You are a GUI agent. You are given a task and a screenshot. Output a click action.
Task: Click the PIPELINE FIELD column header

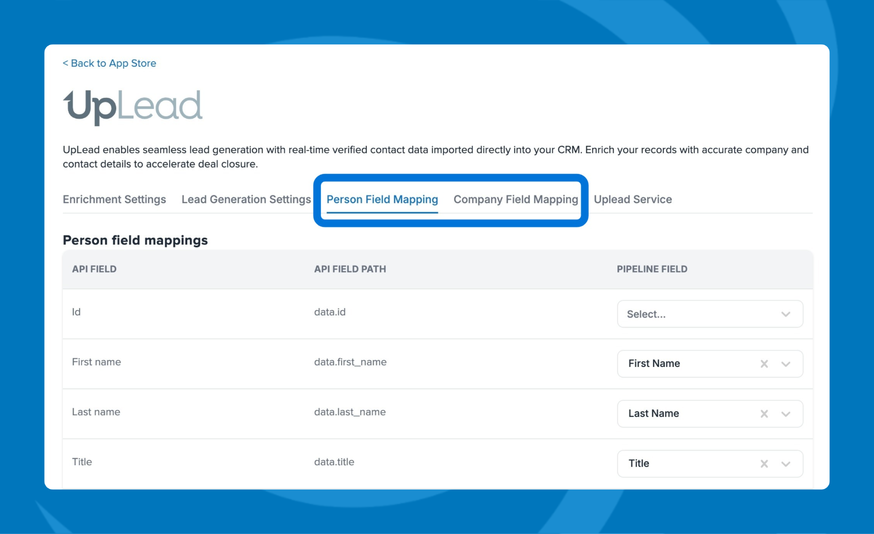pyautogui.click(x=652, y=269)
